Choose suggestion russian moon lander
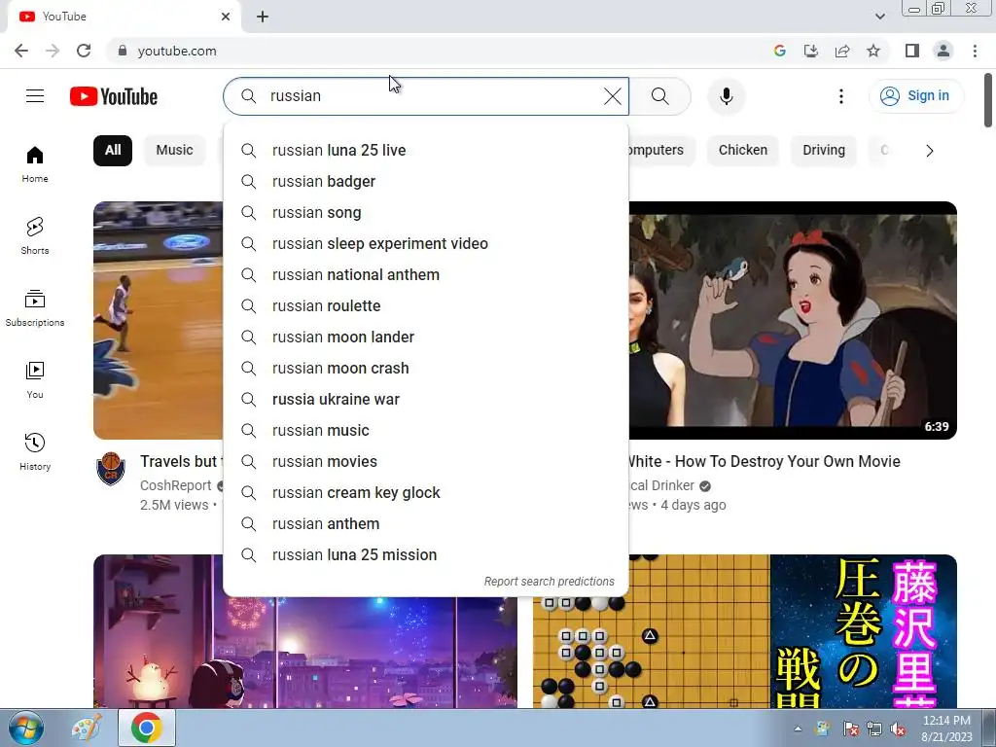Image resolution: width=996 pixels, height=747 pixels. 426,338
